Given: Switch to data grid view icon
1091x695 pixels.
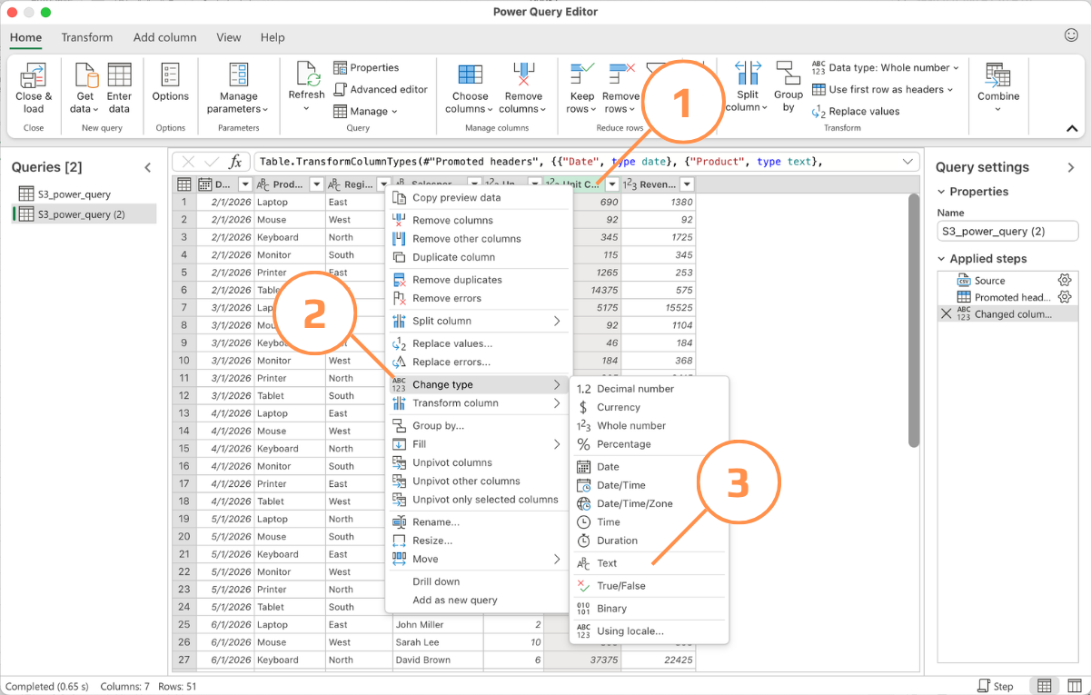Looking at the screenshot, I should (1045, 686).
